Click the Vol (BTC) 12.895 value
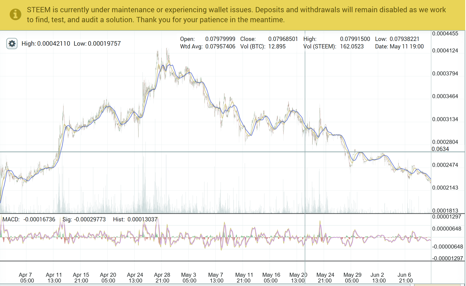 pyautogui.click(x=277, y=46)
